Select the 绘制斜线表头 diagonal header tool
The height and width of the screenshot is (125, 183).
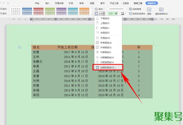137,14
